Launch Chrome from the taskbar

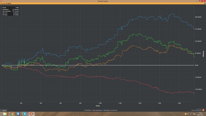point(11,114)
